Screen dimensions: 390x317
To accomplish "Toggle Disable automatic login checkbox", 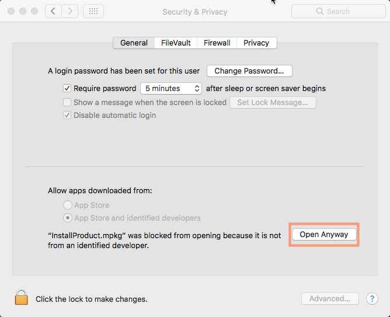I will click(67, 115).
